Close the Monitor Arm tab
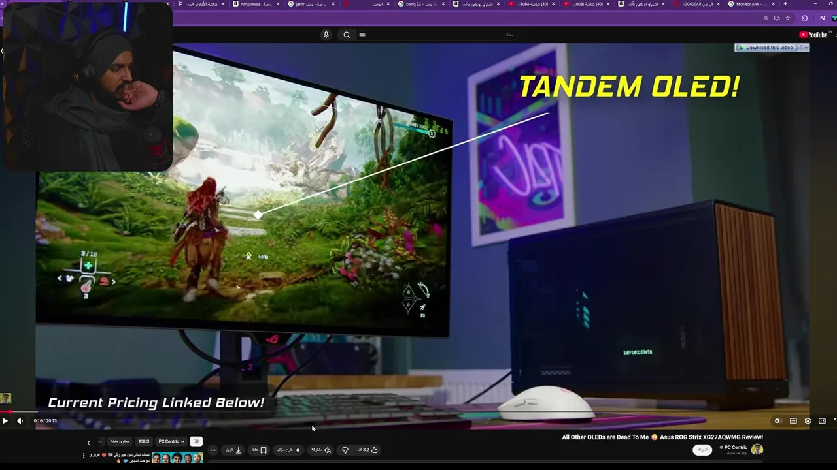837x470 pixels. point(773,4)
